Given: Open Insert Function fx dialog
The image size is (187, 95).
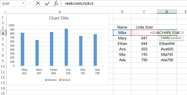Looking at the screenshot, I should pos(56,3).
